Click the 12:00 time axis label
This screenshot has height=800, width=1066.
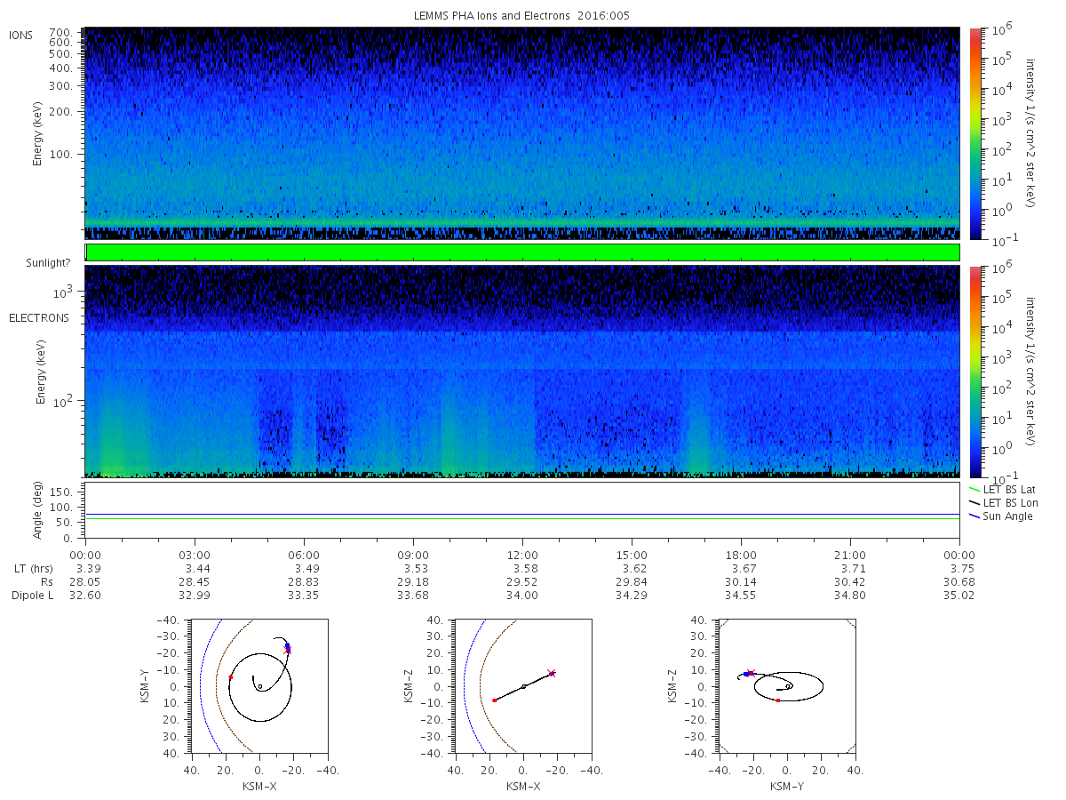522,556
